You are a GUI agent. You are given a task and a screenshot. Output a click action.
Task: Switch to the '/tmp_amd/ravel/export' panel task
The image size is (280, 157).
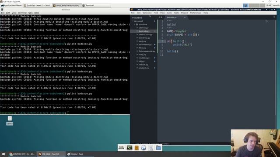[67, 6]
